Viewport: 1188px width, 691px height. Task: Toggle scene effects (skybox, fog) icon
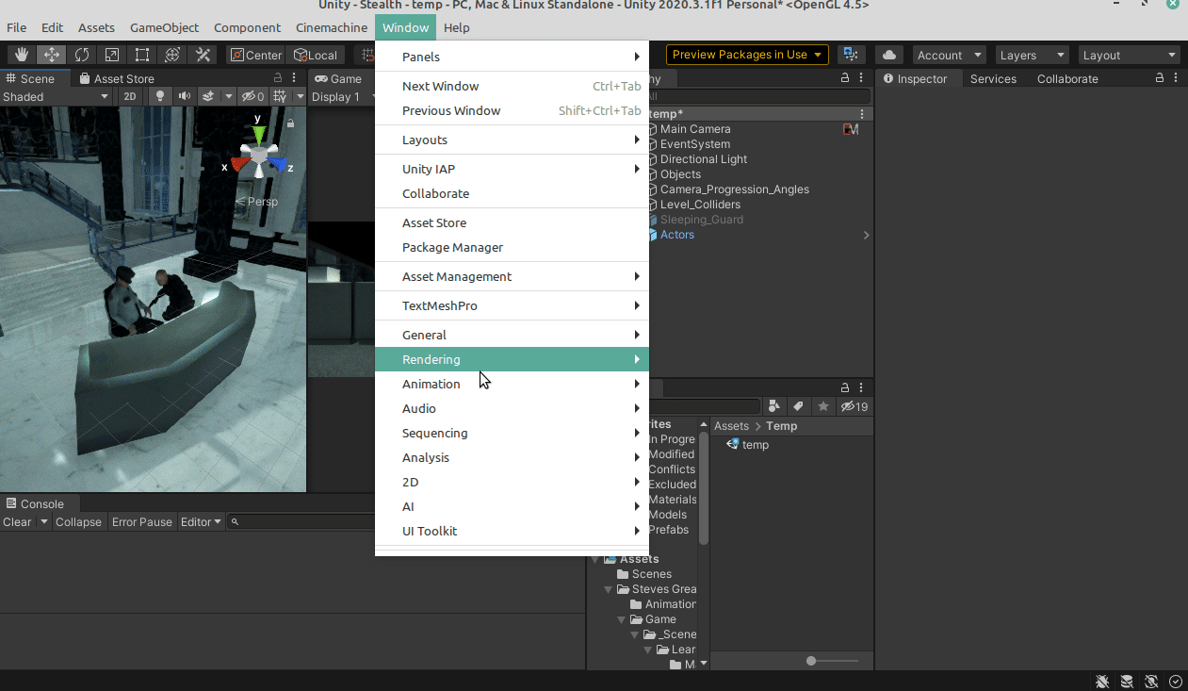[x=208, y=96]
